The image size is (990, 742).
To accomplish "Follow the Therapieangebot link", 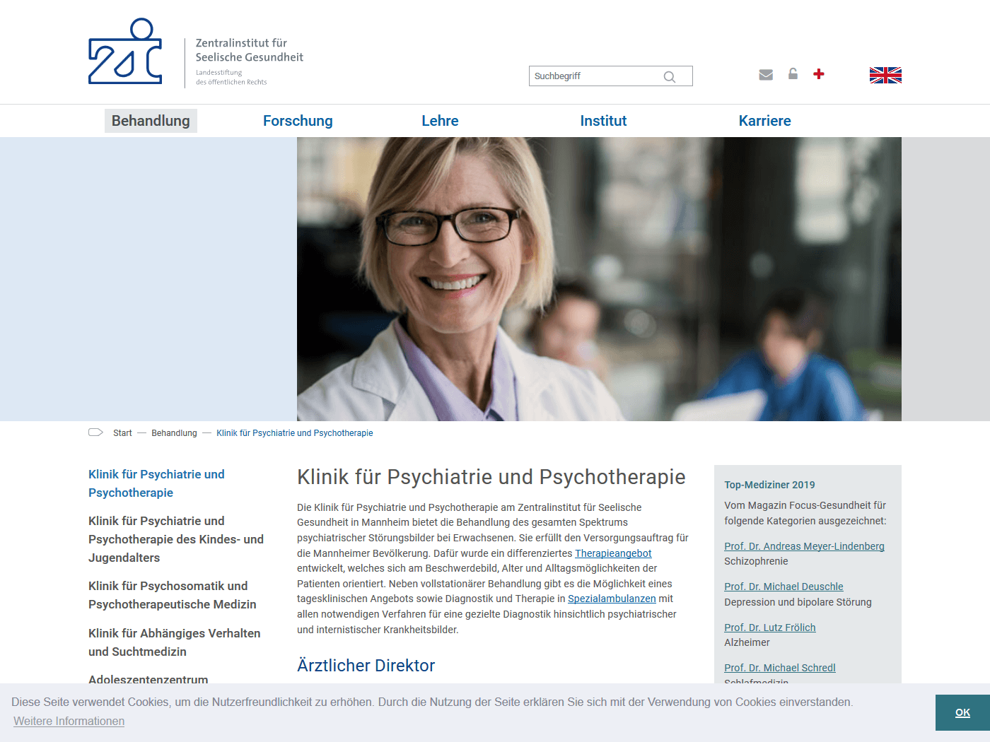I will (613, 553).
